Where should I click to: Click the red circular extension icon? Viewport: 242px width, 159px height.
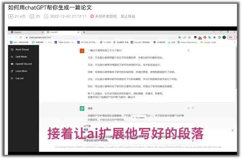tap(205, 37)
